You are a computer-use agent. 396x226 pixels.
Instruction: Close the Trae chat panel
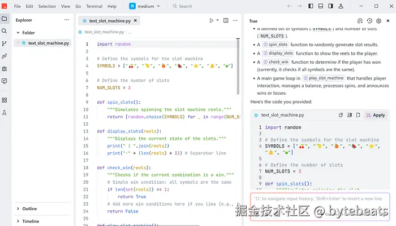pyautogui.click(x=388, y=21)
